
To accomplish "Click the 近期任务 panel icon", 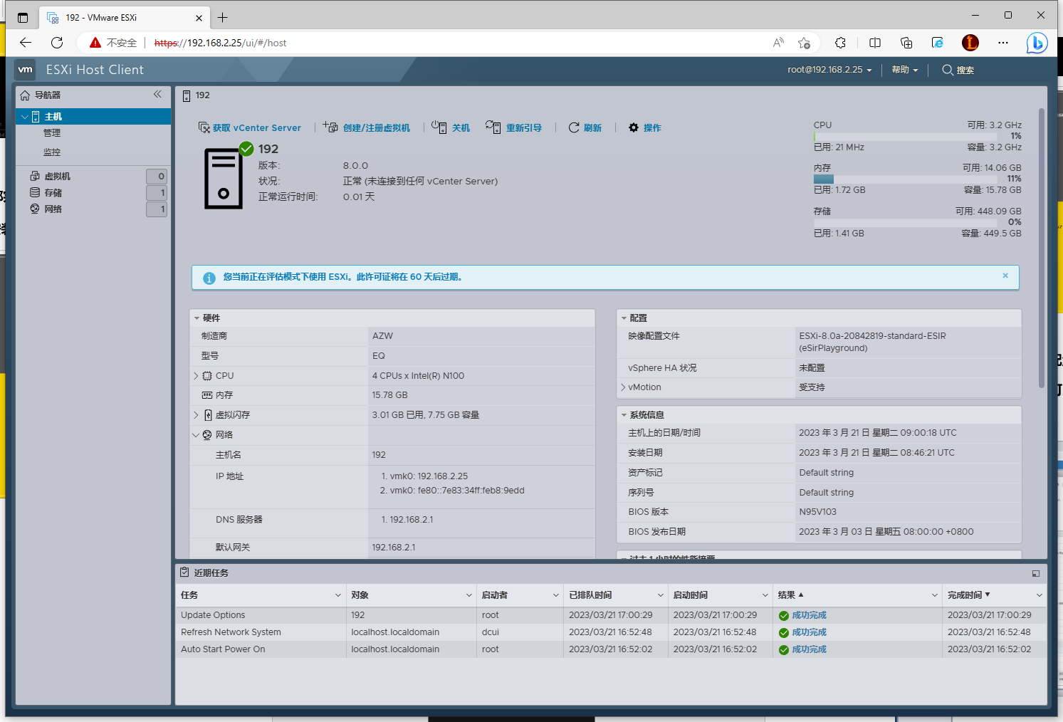I will tap(184, 572).
